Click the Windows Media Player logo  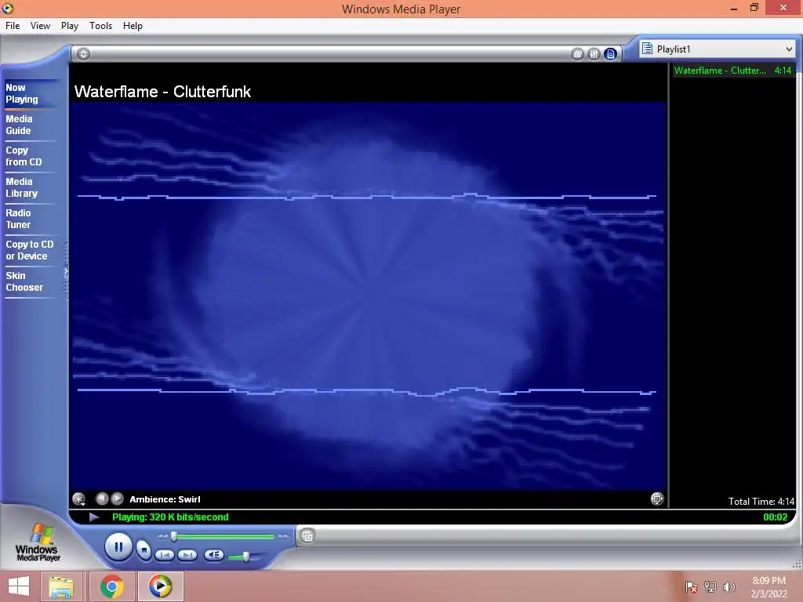[38, 542]
